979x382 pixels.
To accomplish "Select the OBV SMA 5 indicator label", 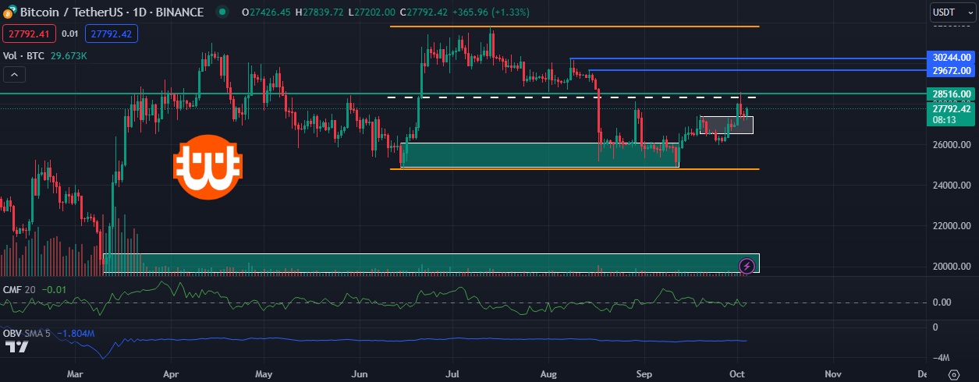I will click(27, 334).
